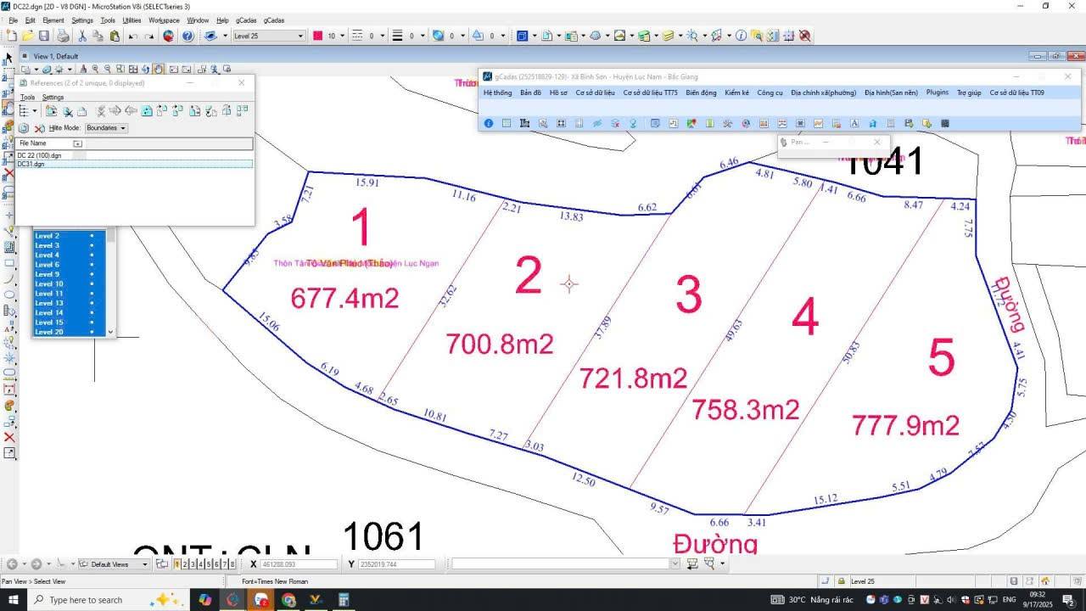
Task: Click the Save diskette icon
Action: pos(44,36)
